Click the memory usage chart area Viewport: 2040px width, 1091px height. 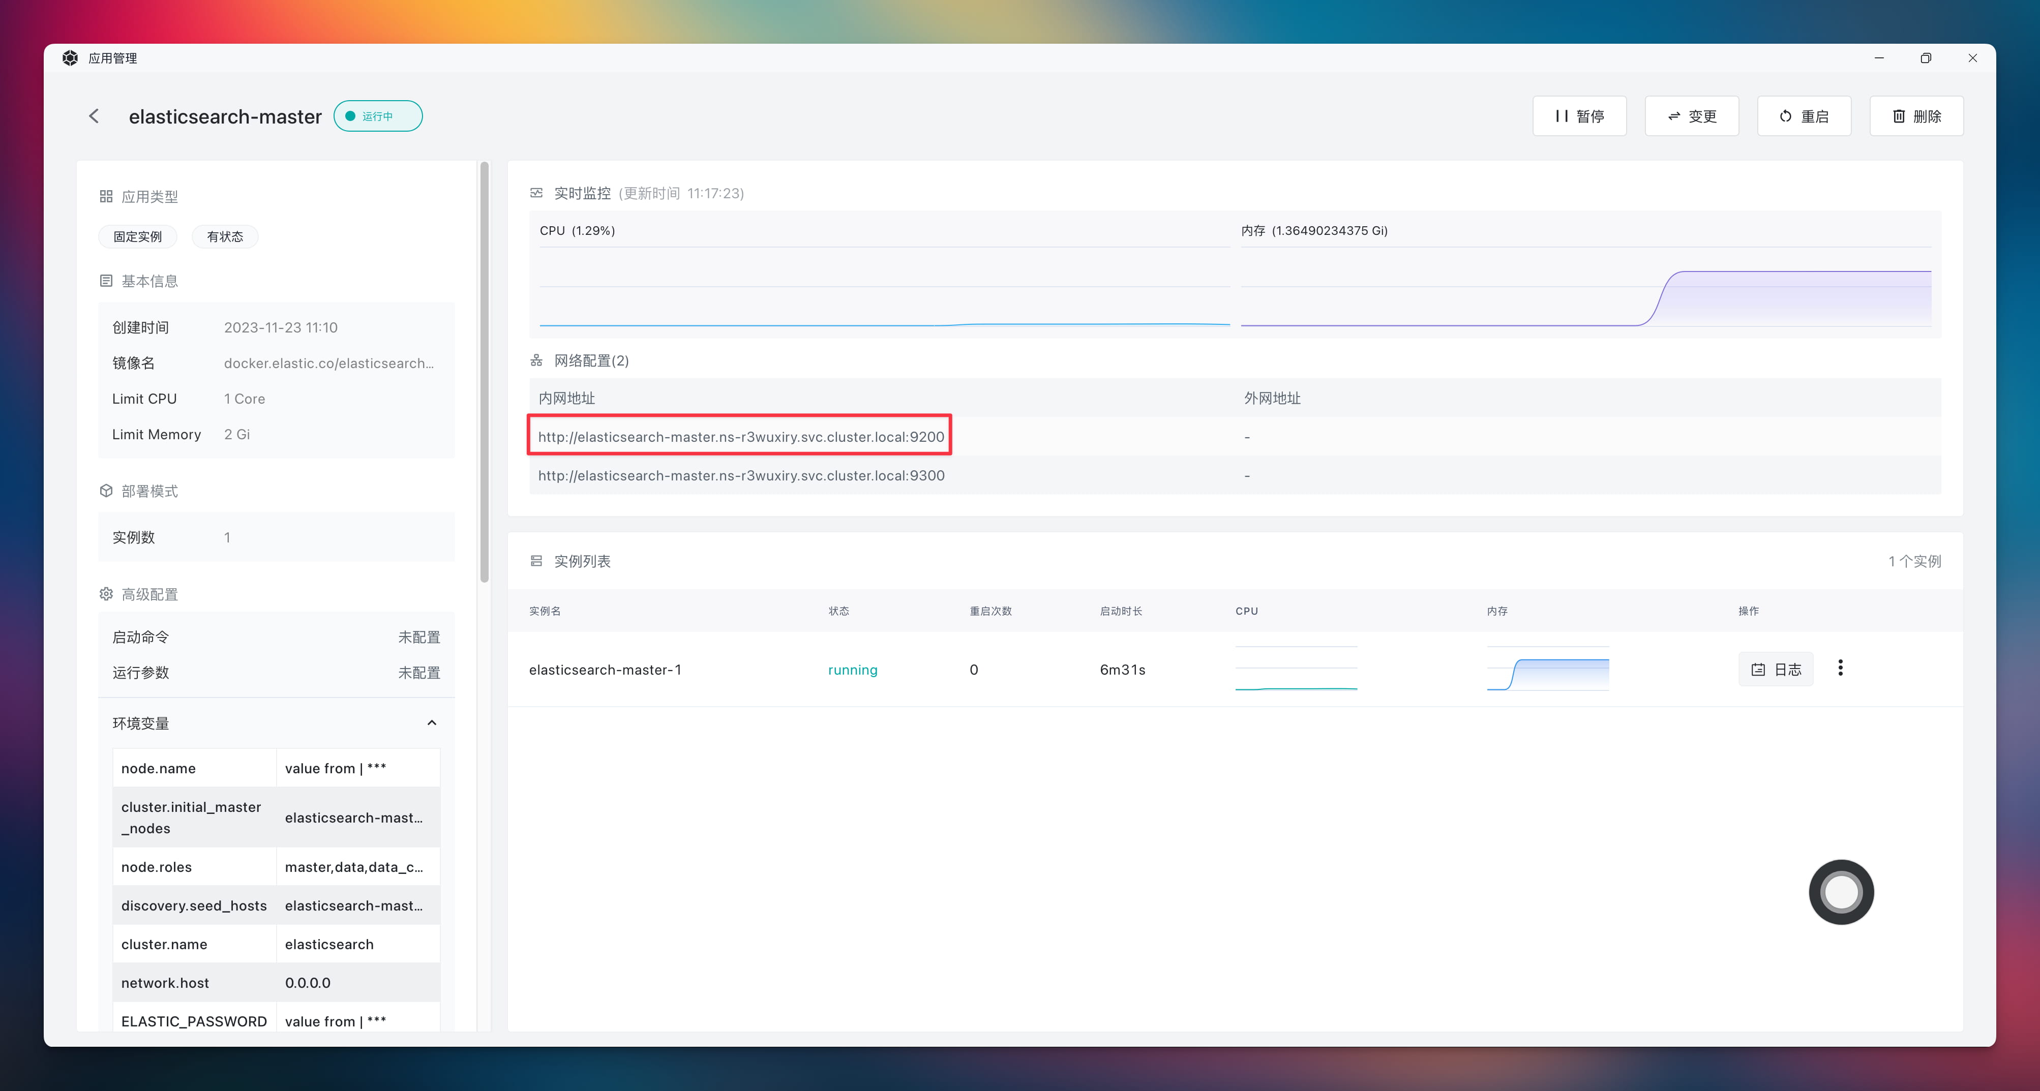pos(1585,297)
